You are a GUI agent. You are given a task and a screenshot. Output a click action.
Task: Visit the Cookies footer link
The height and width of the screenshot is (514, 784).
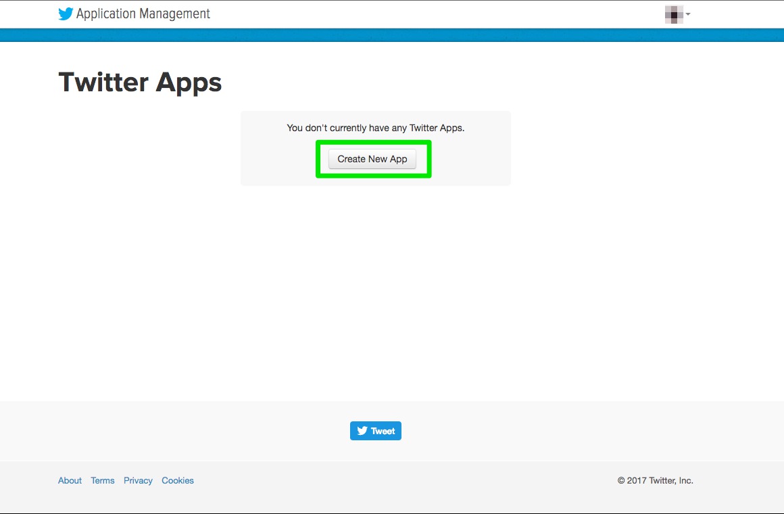178,480
